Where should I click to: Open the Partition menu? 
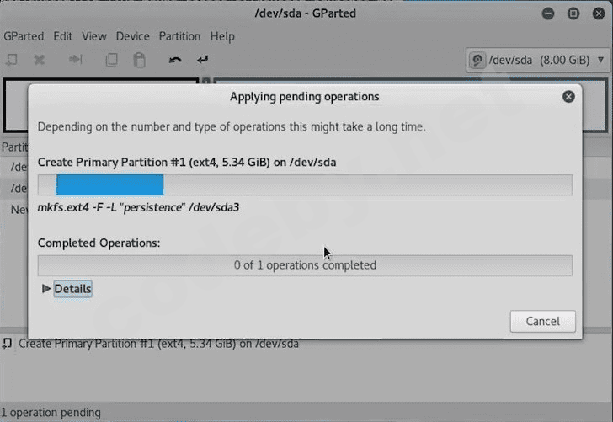click(x=179, y=36)
